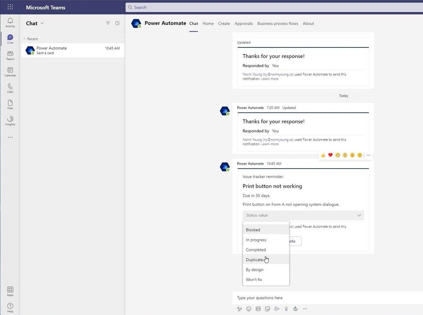The image size is (423, 315).
Task: Click the Microsoft Teams title text
Action: coord(46,8)
